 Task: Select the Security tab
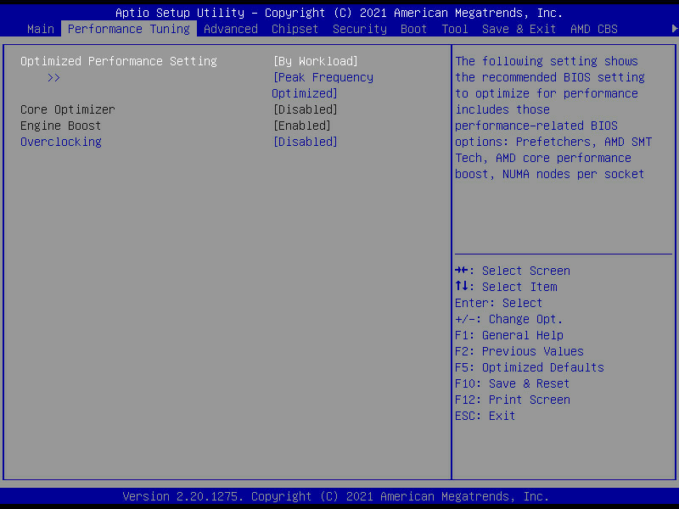pos(359,29)
